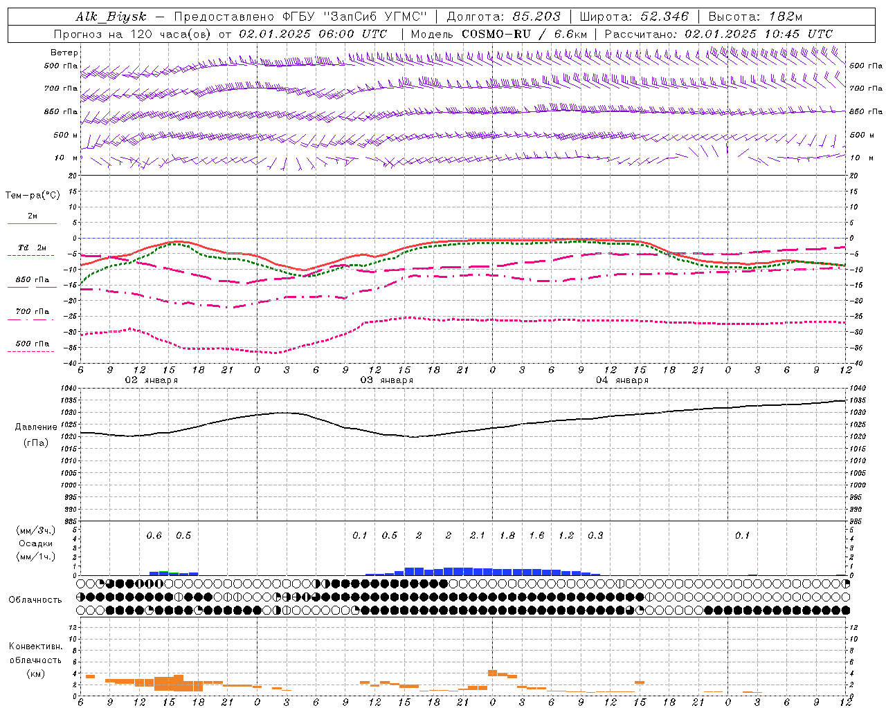The image size is (886, 708).
Task: Click the 'Ветер' wind panel label
Action: [x=64, y=53]
